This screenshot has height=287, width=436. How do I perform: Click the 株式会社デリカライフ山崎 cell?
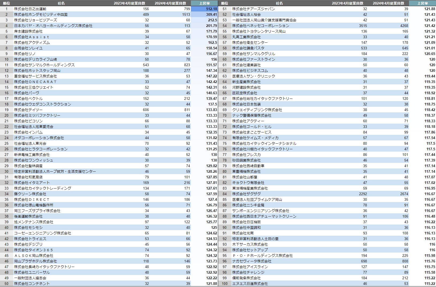(36, 59)
